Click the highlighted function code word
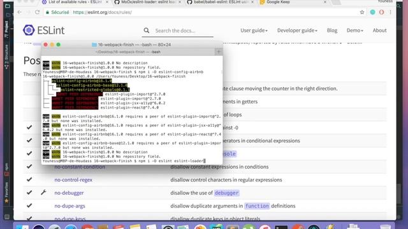Screen dimensions: 408x229 tap(257, 205)
